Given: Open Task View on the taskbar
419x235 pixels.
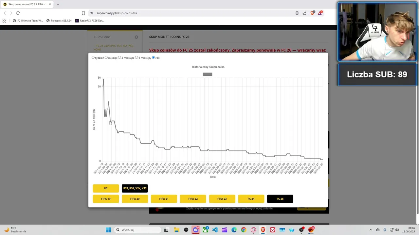Looking at the screenshot, I should pyautogui.click(x=166, y=230).
